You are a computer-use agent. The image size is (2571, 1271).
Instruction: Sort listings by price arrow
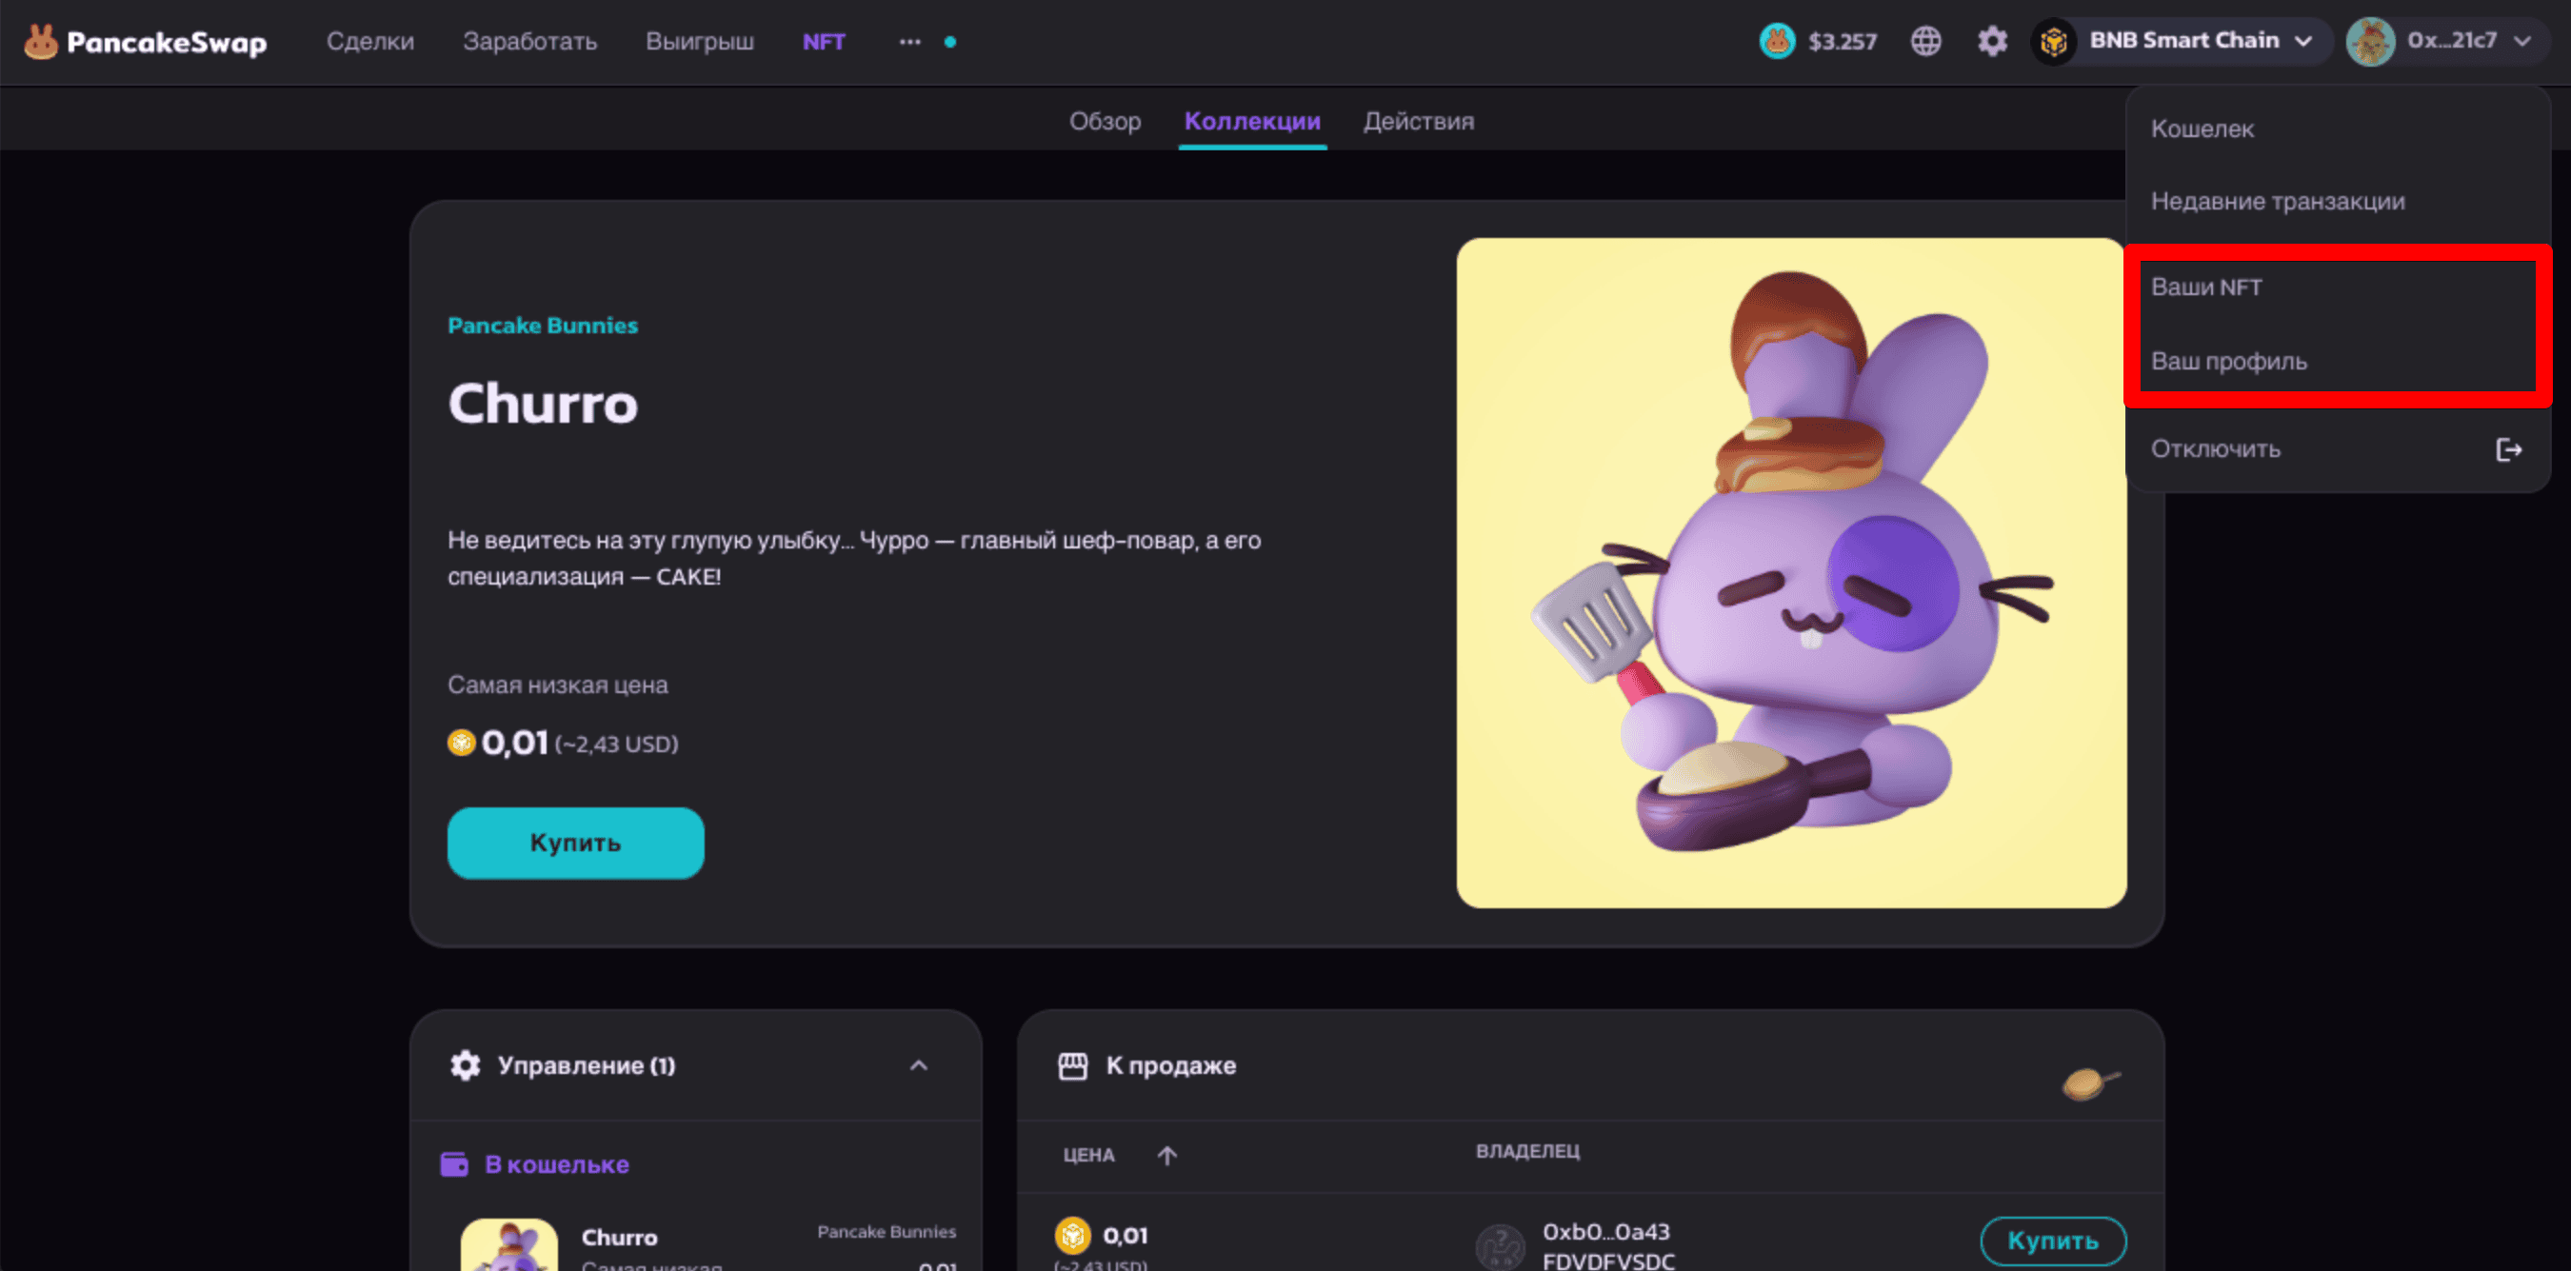coord(1166,1155)
